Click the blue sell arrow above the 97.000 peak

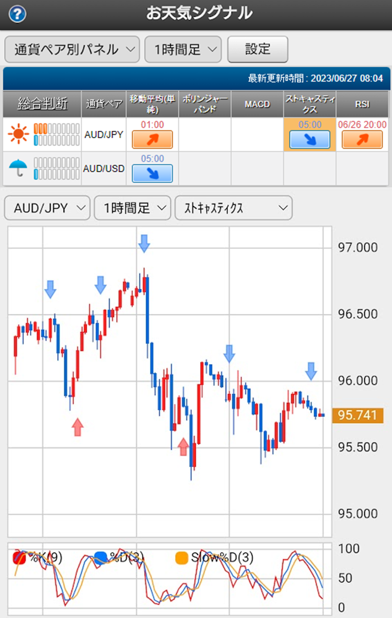pyautogui.click(x=144, y=243)
